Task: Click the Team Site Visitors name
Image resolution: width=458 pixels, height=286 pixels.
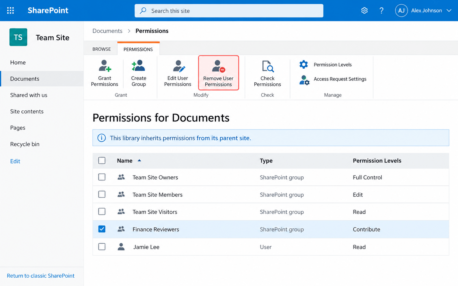Action: 155,212
